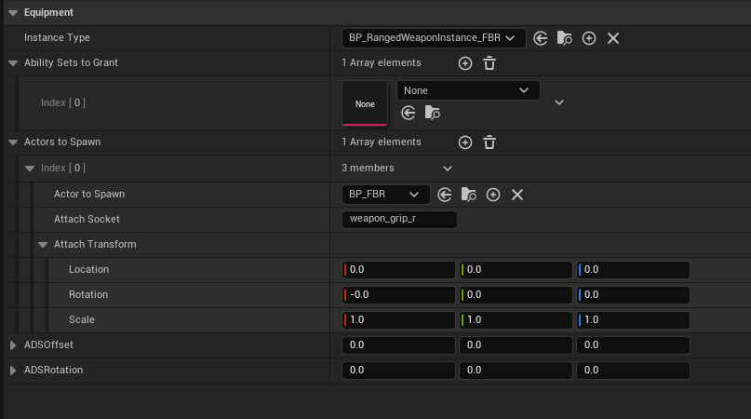Collapse Actors to Spawn Index 0
The width and height of the screenshot is (751, 419).
pos(30,169)
